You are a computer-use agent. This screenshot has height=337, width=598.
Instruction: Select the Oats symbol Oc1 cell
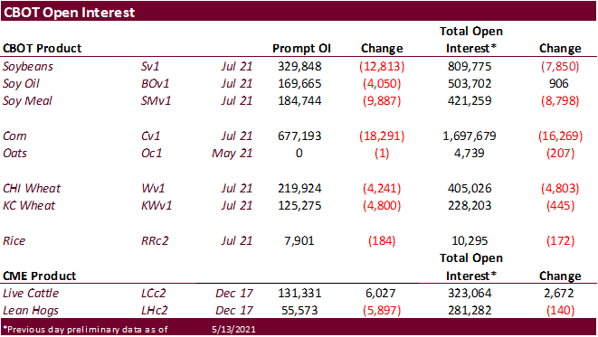tap(151, 153)
